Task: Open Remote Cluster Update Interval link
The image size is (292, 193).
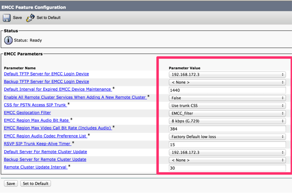Action: coord(36,167)
